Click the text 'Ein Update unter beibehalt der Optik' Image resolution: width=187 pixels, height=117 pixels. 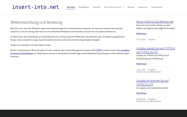(x=152, y=88)
